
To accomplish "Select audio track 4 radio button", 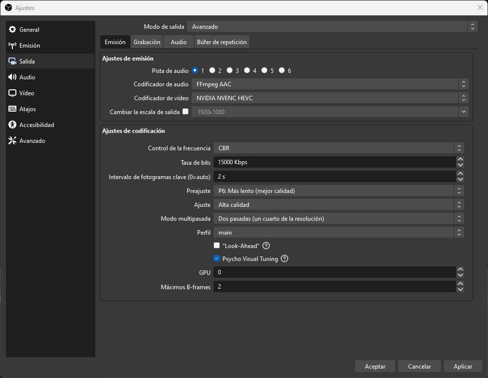I will click(x=247, y=70).
